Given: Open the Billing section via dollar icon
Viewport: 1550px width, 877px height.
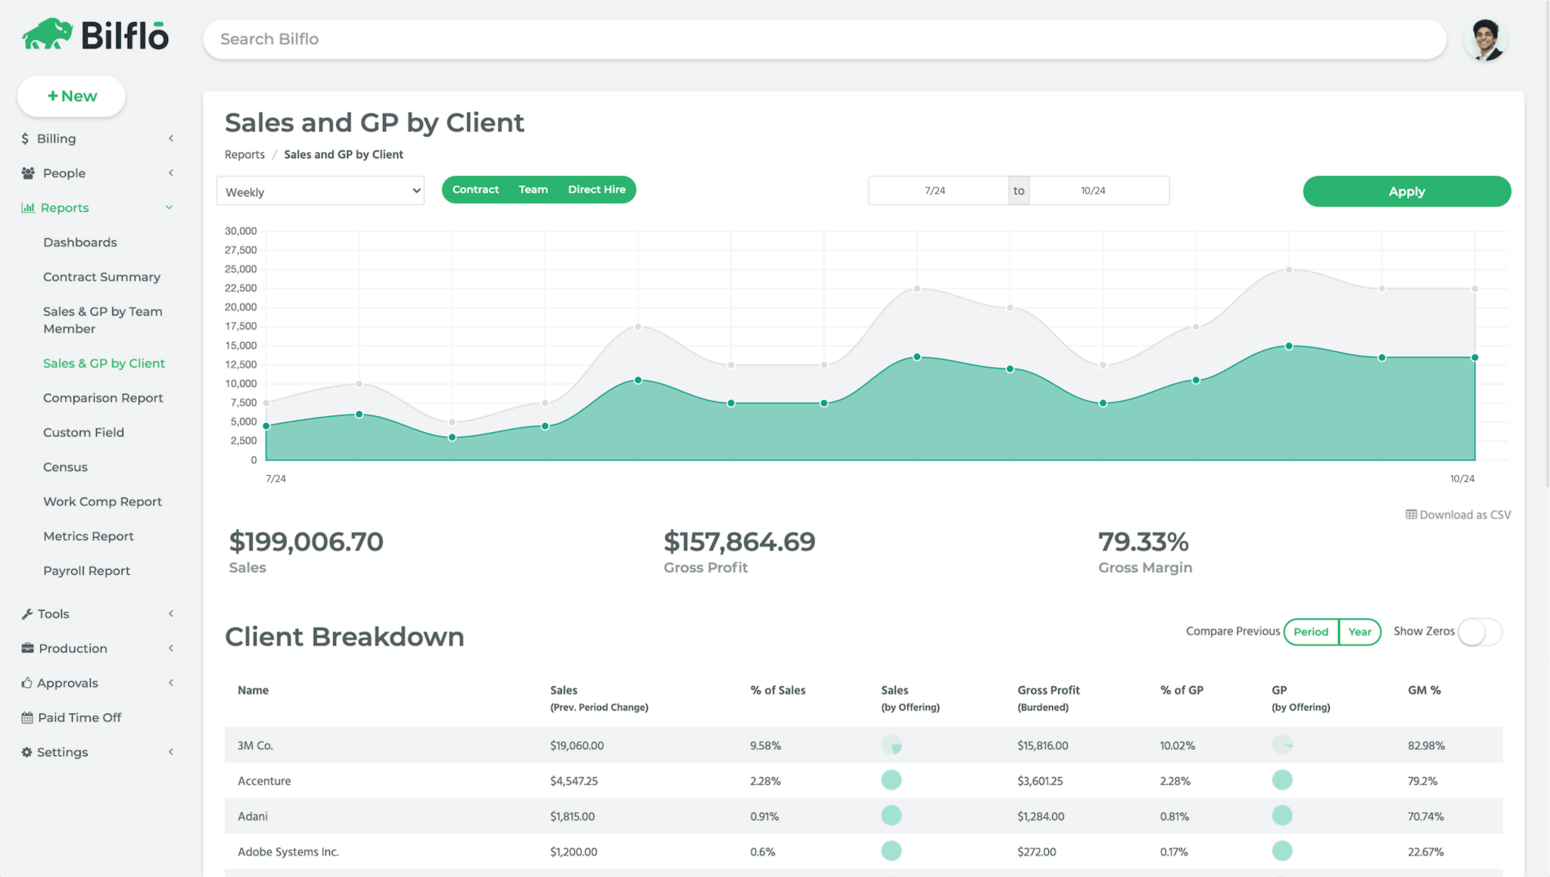Looking at the screenshot, I should [26, 138].
